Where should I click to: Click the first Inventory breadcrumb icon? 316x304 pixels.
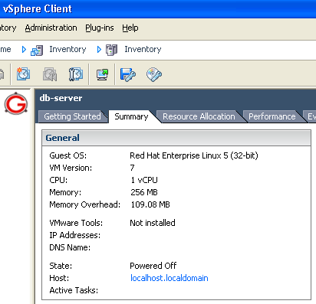(37, 51)
